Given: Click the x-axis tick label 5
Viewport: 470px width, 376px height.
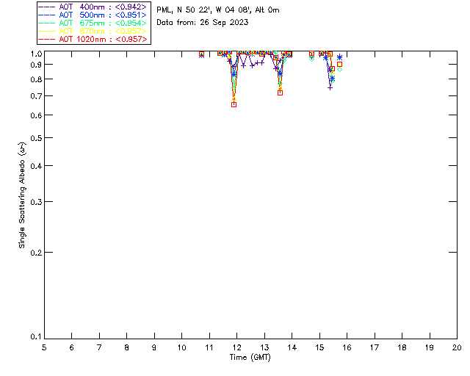Looking at the screenshot, I should 44,347.
